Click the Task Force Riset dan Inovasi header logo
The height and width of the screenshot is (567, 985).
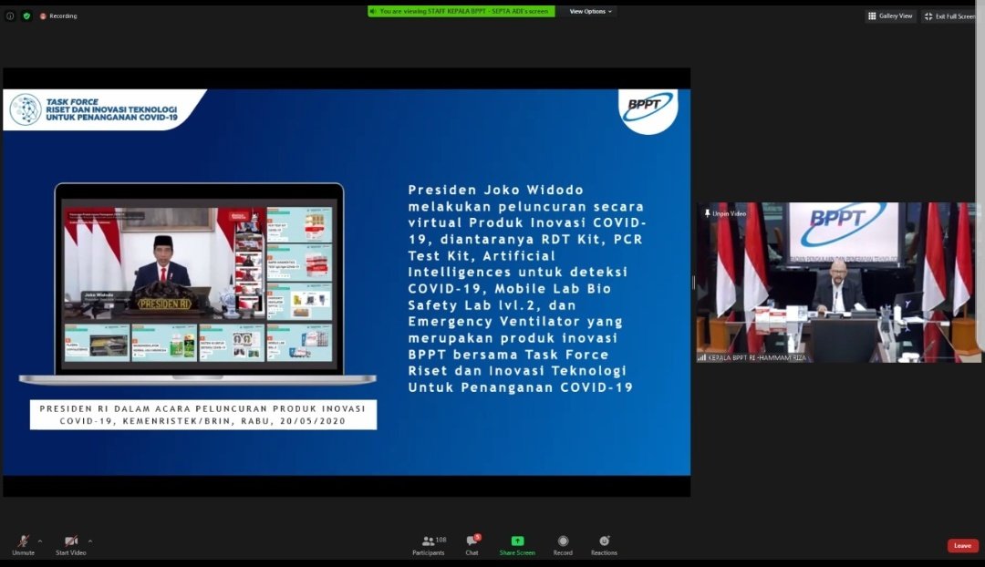pyautogui.click(x=94, y=109)
